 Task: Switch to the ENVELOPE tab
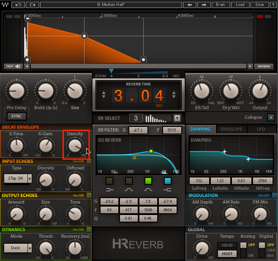pos(231,129)
